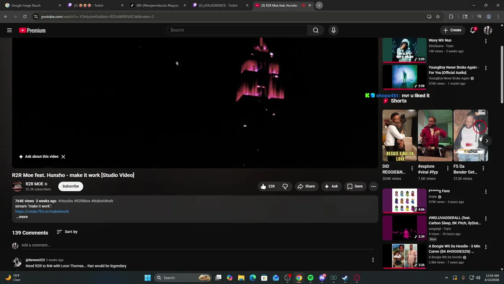Open Chrome extensions puzzle icon

click(451, 17)
